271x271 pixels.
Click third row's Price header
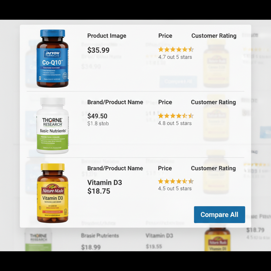tap(165, 168)
